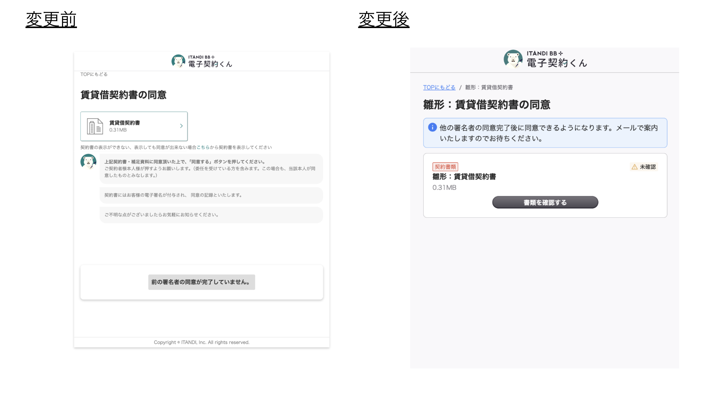Click the Copyright ITANDI footer text
Image resolution: width=711 pixels, height=396 pixels.
(202, 342)
